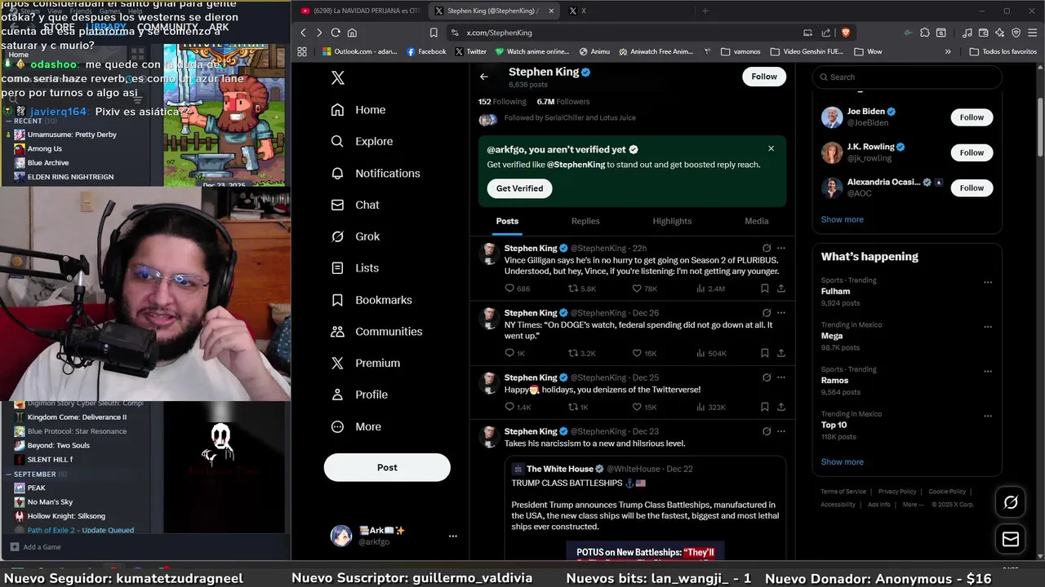This screenshot has height=587, width=1045.
Task: Open more options on the PLURIBUS post
Action: (781, 248)
